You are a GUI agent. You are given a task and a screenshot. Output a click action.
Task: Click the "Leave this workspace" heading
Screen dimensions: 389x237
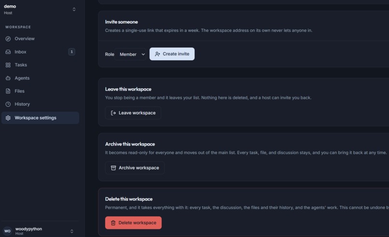(128, 89)
